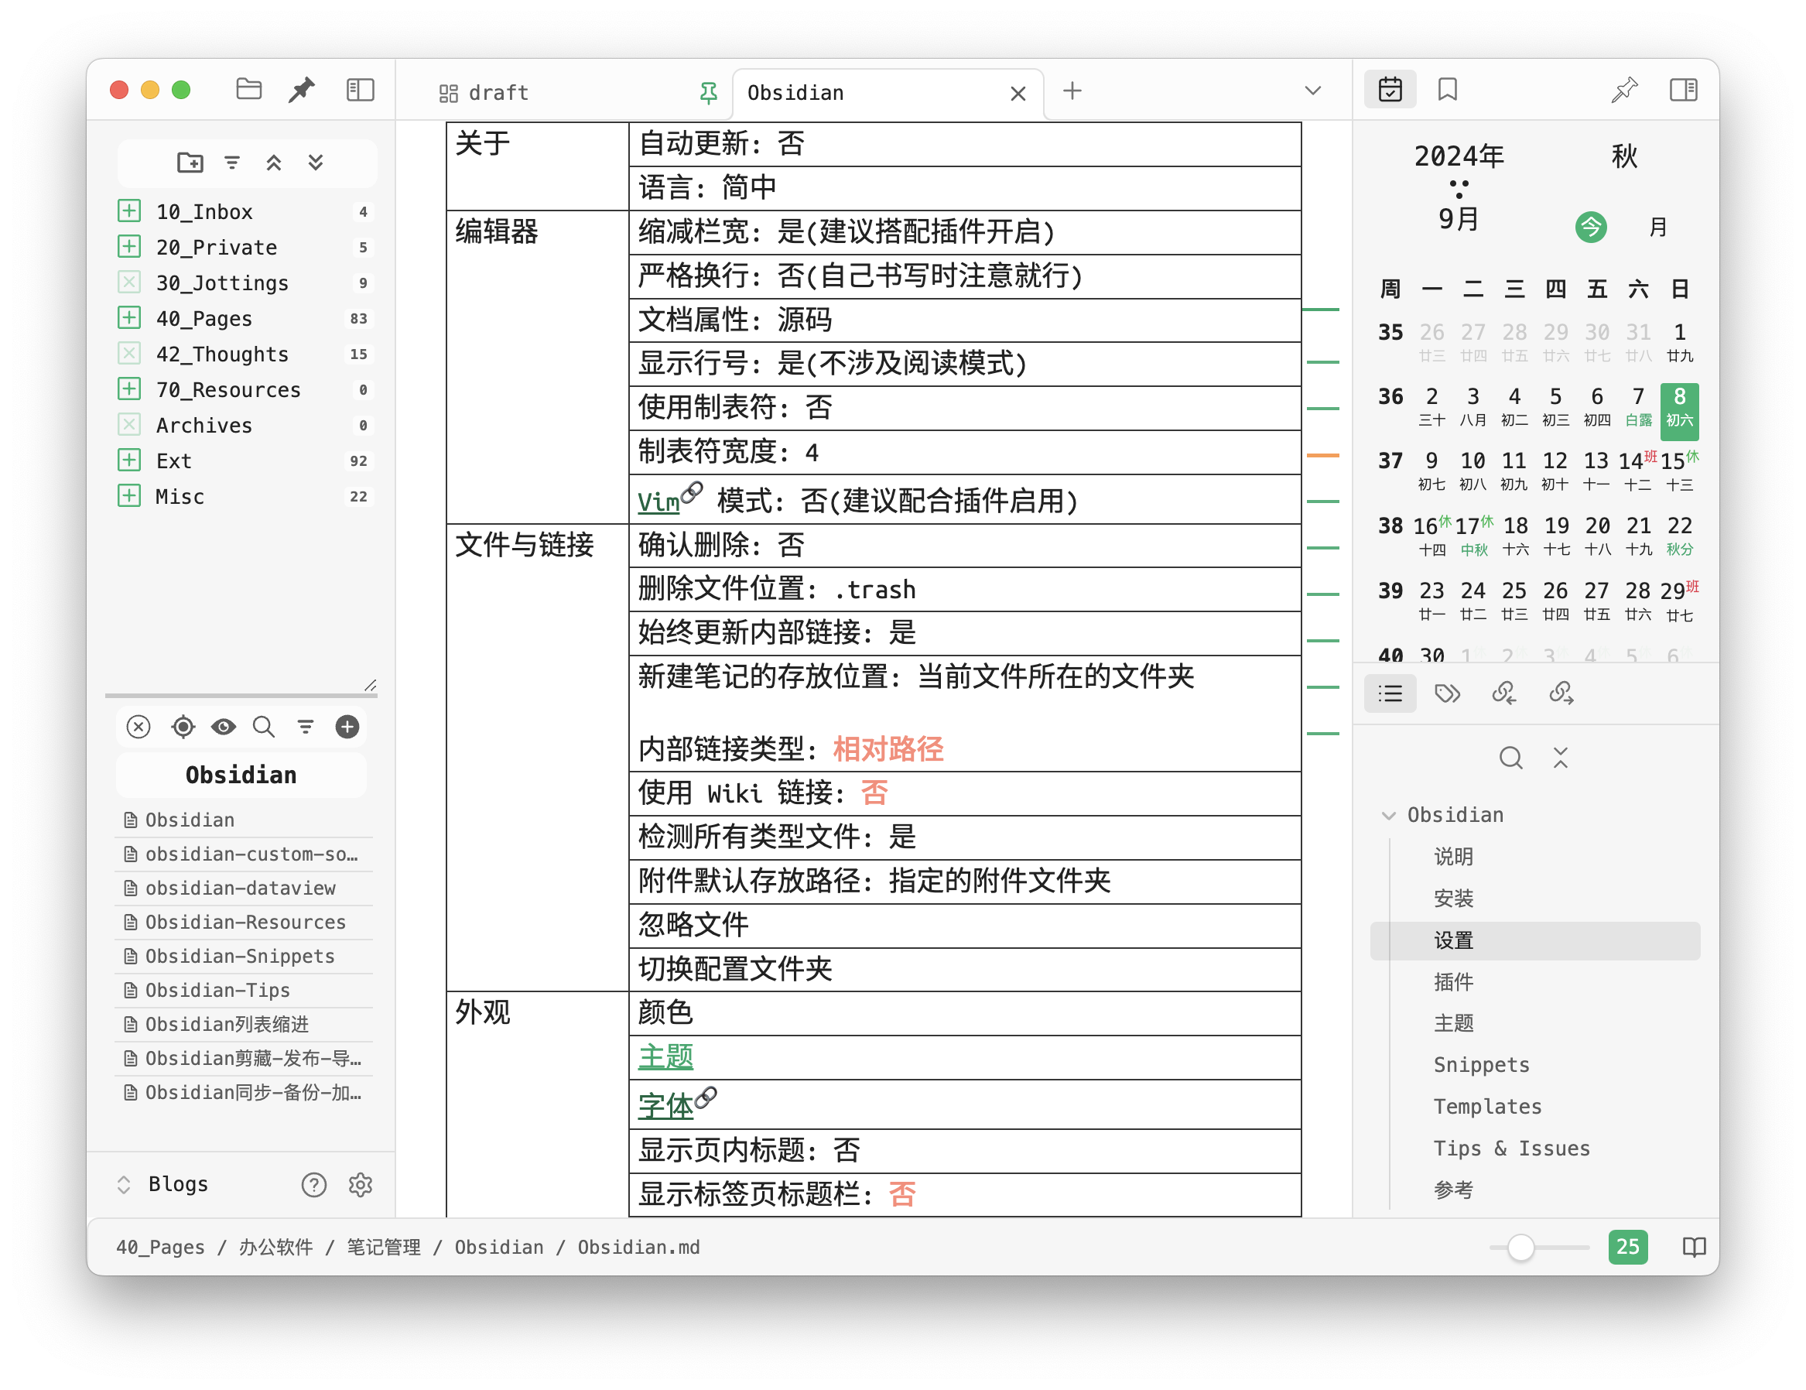Collapse the Obsidian outline heading
The width and height of the screenshot is (1806, 1390).
(x=1388, y=815)
